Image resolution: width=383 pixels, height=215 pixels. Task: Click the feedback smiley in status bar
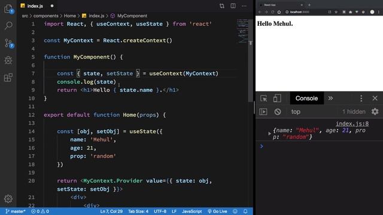[235, 211]
